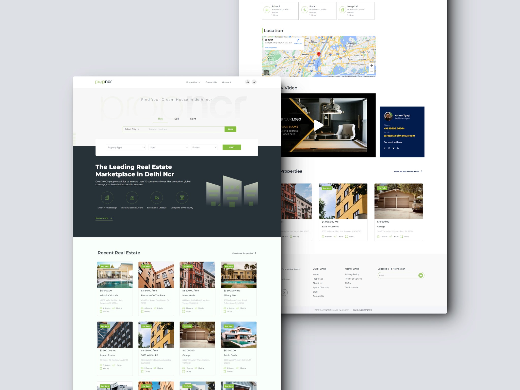Click the heart/wishlist icon in navbar

point(254,82)
